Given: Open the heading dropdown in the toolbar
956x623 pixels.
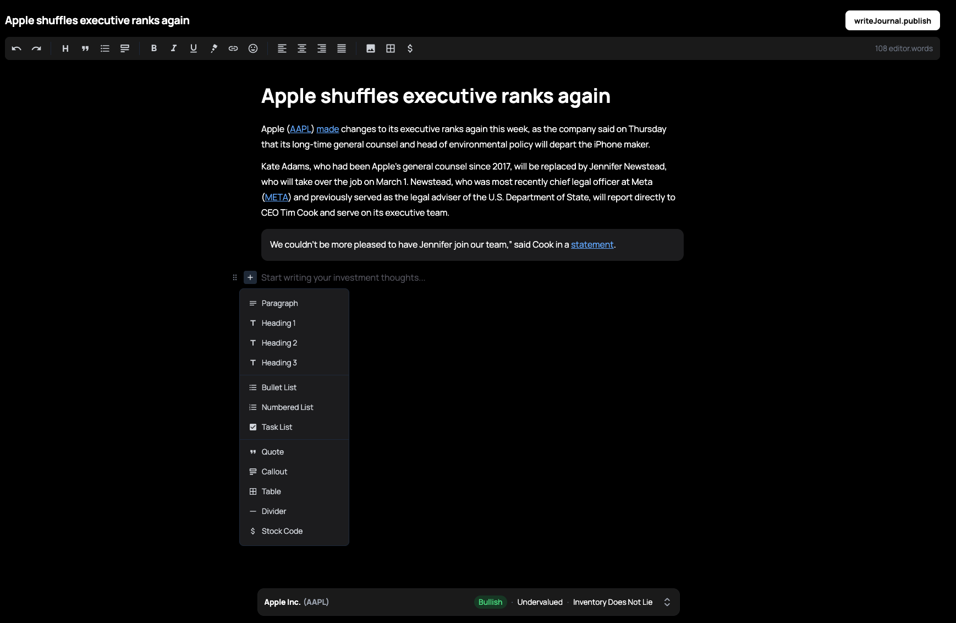Looking at the screenshot, I should pyautogui.click(x=65, y=48).
